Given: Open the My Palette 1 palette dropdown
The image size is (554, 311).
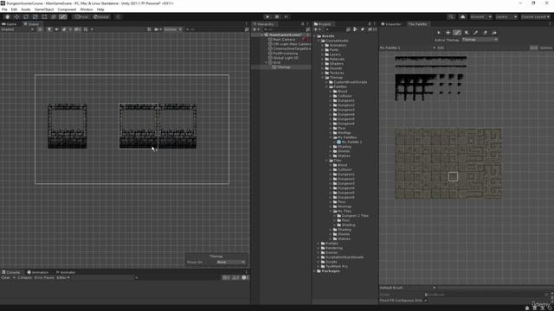Looking at the screenshot, I should pos(408,48).
